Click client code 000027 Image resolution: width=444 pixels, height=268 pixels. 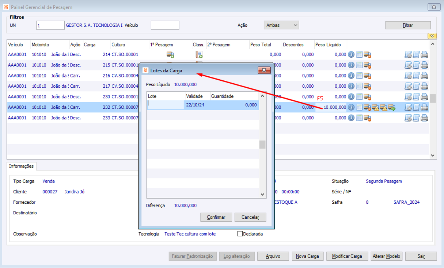tap(50, 192)
